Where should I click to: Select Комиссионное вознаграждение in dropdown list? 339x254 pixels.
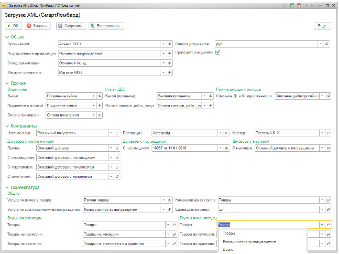(263, 241)
